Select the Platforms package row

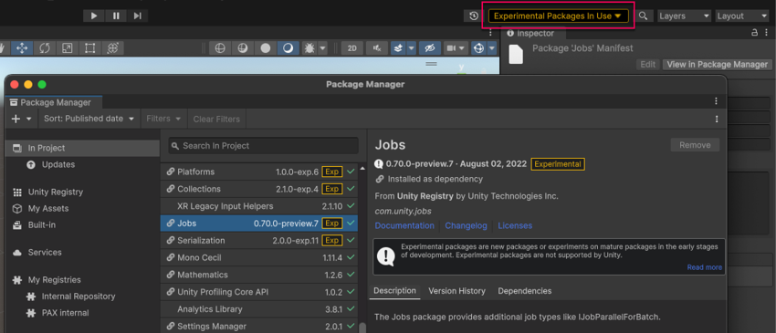[260, 172]
